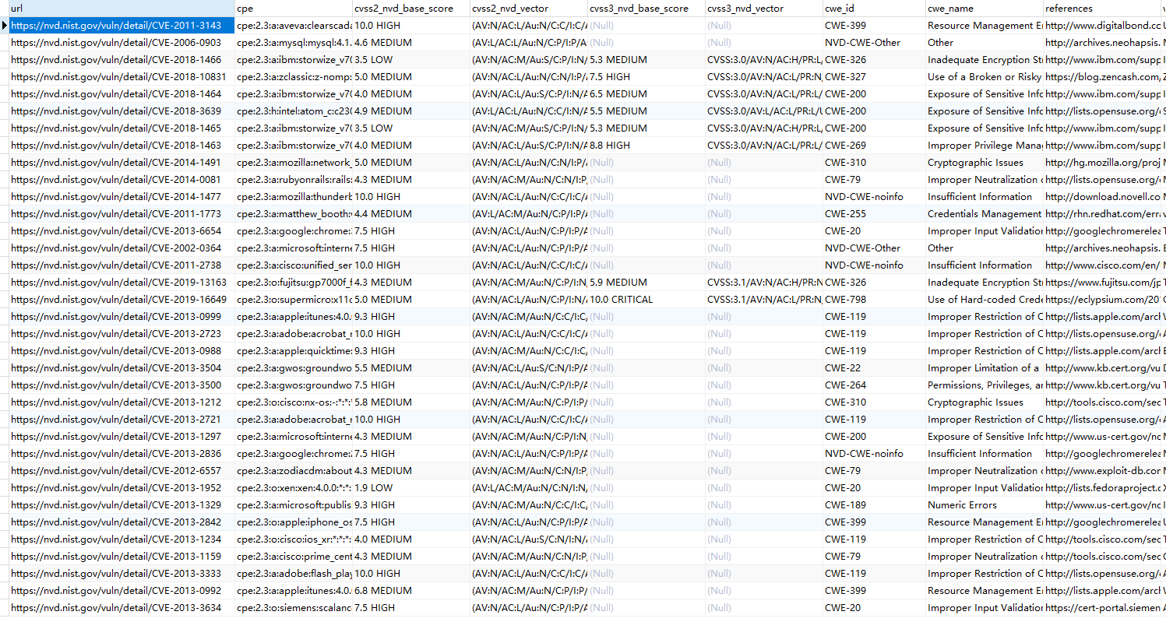The image size is (1166, 629).
Task: Click the https://eclypsium.com reference cell
Action: pos(1103,300)
